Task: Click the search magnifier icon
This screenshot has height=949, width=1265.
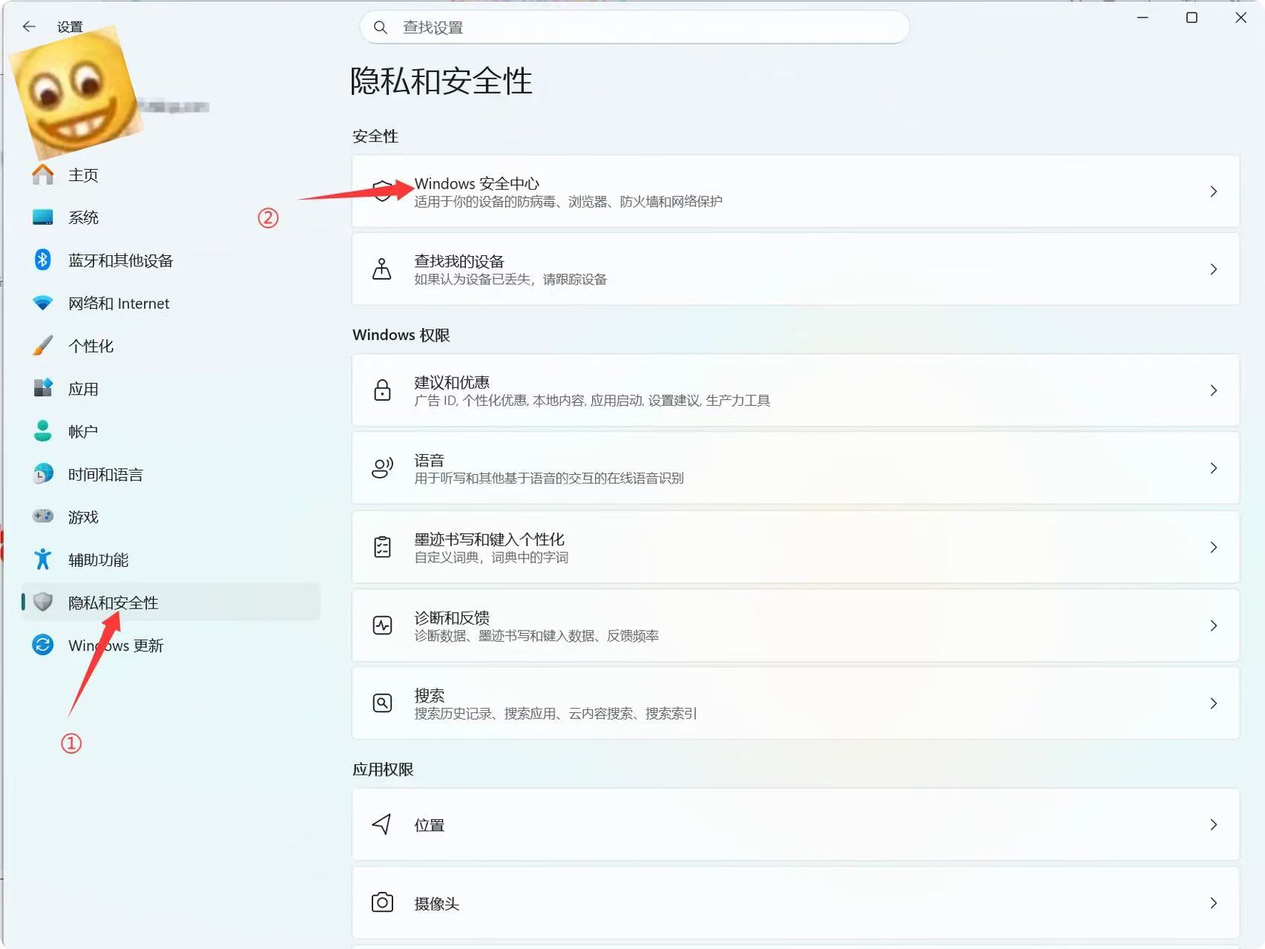Action: pos(381,27)
